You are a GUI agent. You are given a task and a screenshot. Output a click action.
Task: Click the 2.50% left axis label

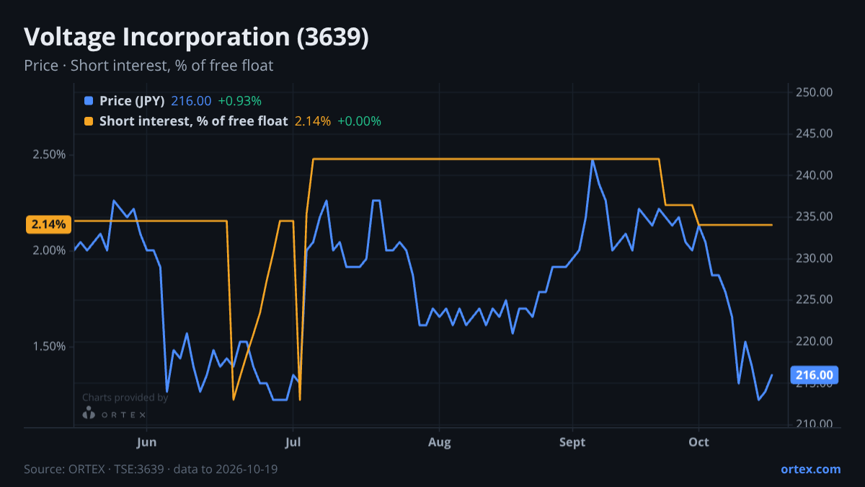tap(49, 154)
